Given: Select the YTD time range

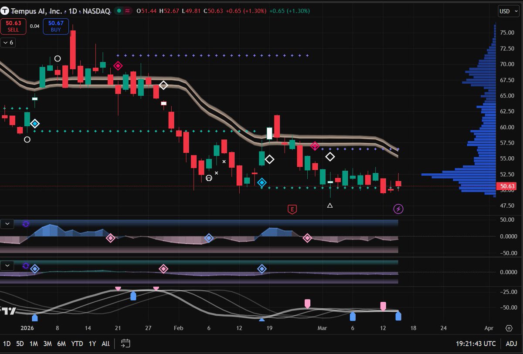Looking at the screenshot, I should 77,344.
